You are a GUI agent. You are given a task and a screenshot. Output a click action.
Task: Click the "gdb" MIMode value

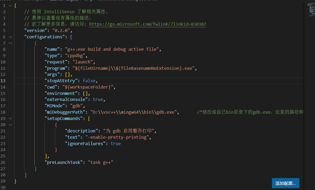tap(76, 106)
